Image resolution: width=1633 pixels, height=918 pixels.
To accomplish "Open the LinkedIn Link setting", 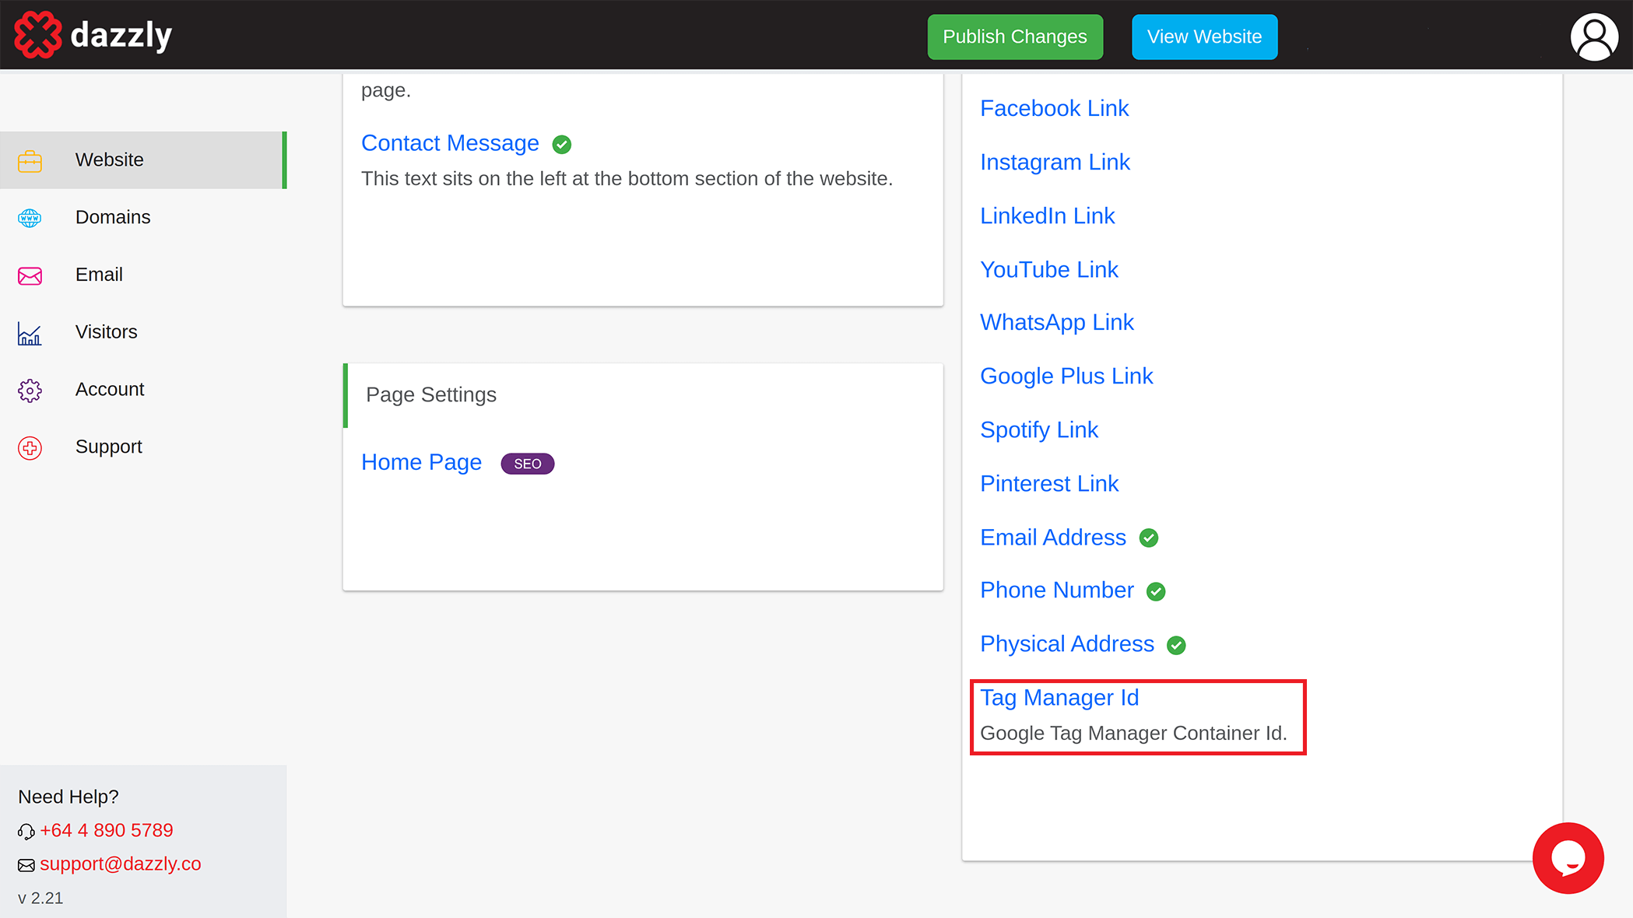I will [1047, 215].
